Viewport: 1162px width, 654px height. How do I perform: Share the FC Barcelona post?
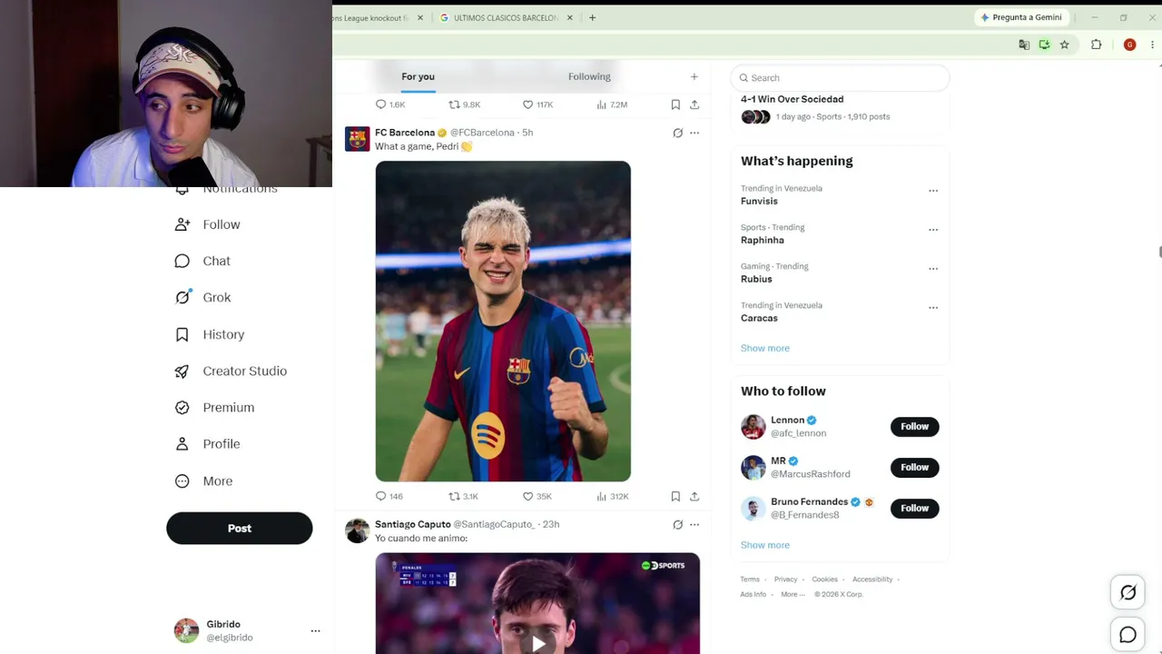click(694, 496)
